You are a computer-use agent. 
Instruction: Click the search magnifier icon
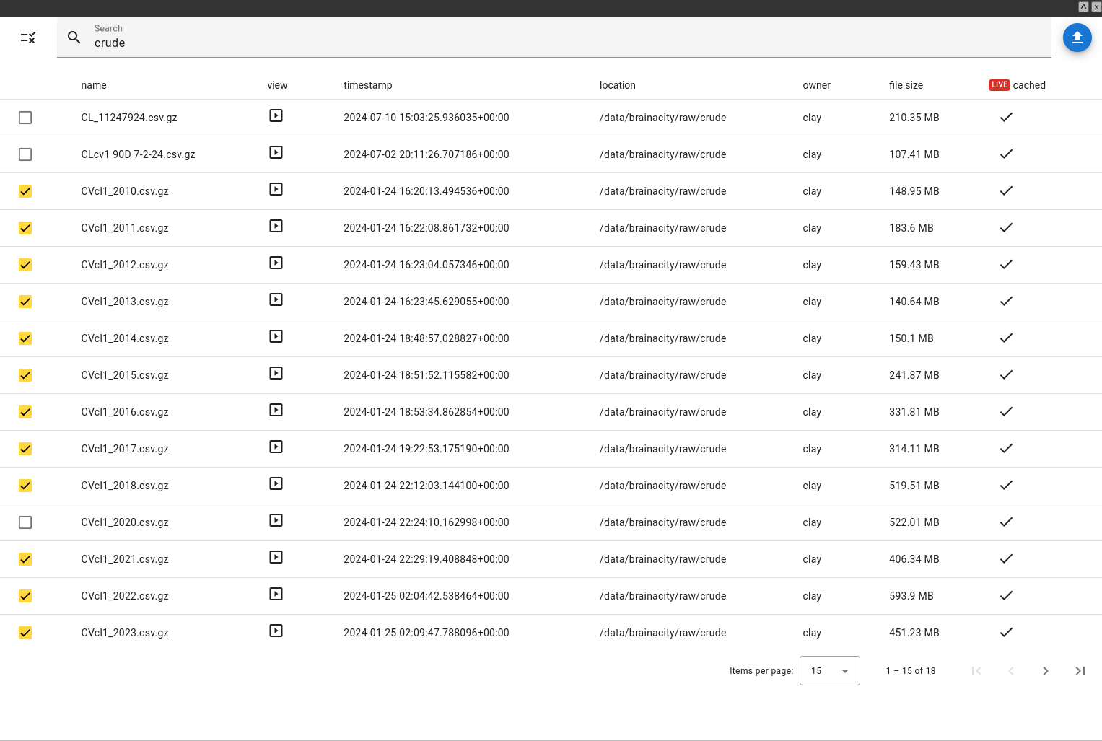click(74, 38)
